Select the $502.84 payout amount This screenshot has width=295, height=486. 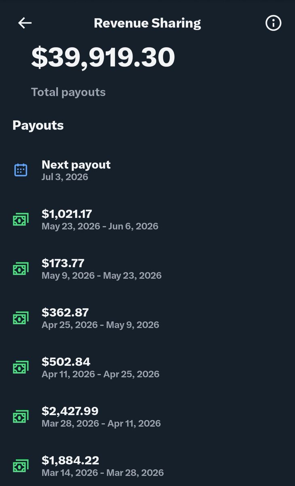coord(66,362)
